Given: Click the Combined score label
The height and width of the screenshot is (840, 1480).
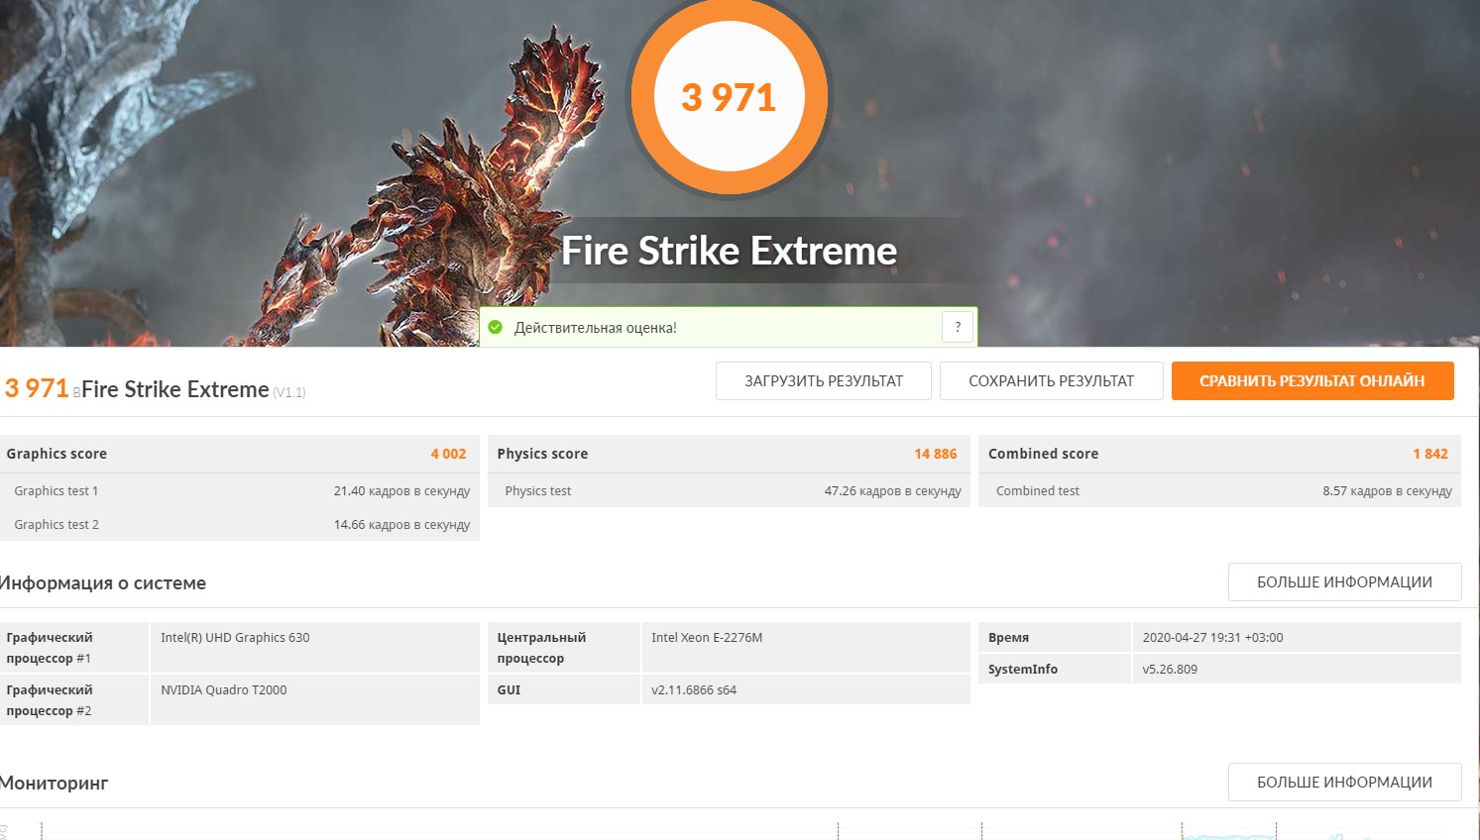Looking at the screenshot, I should tap(1043, 454).
